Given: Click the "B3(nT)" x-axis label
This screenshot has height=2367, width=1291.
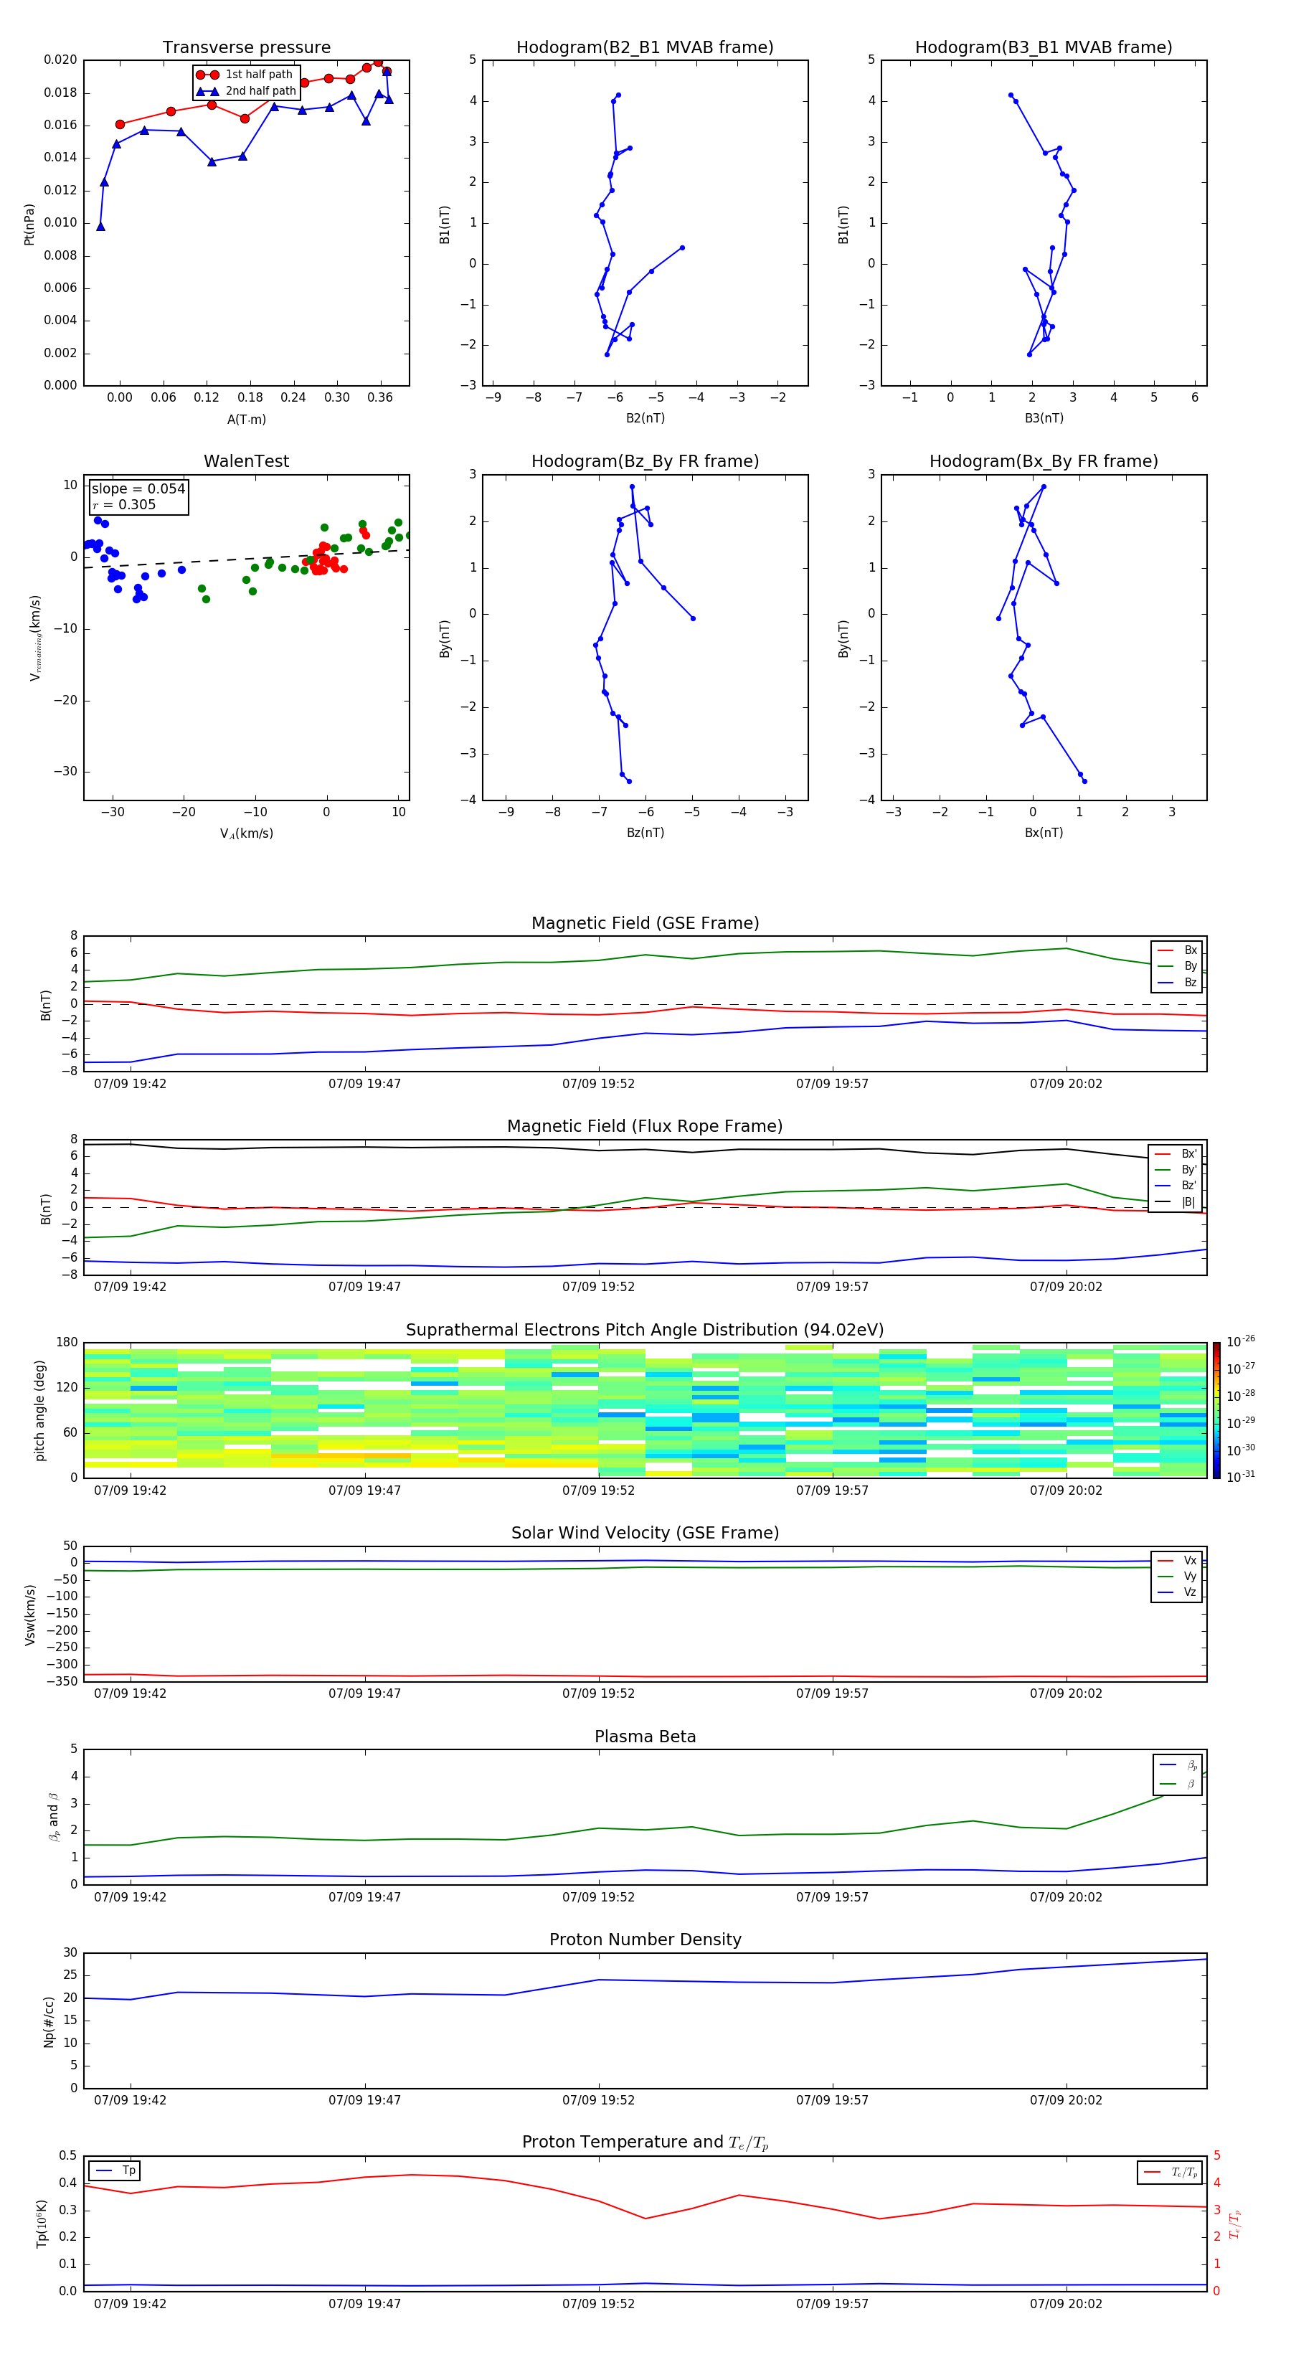Looking at the screenshot, I should click(1044, 418).
